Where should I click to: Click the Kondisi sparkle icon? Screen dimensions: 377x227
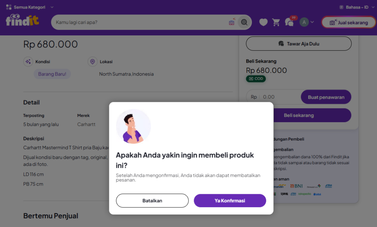point(28,62)
